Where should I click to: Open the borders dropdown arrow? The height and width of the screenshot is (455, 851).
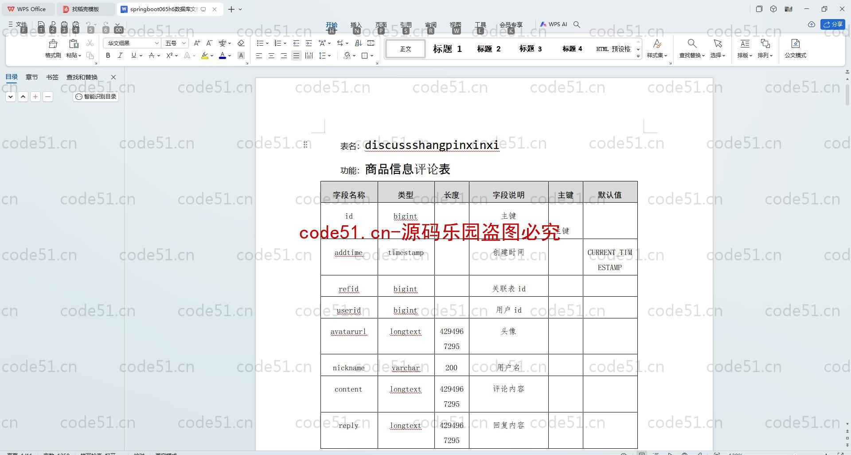[x=372, y=55]
